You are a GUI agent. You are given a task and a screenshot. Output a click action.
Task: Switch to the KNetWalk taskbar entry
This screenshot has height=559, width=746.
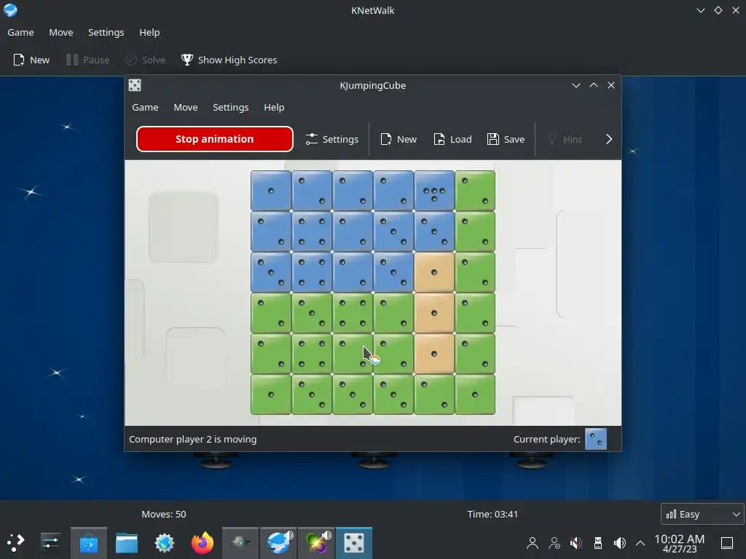coord(278,543)
